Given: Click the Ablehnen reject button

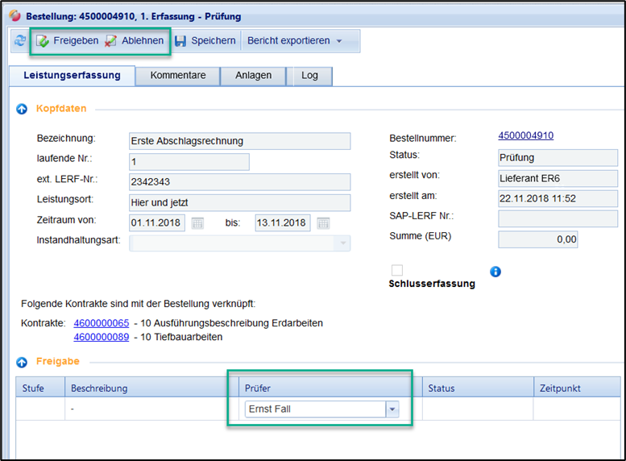Looking at the screenshot, I should (x=135, y=40).
